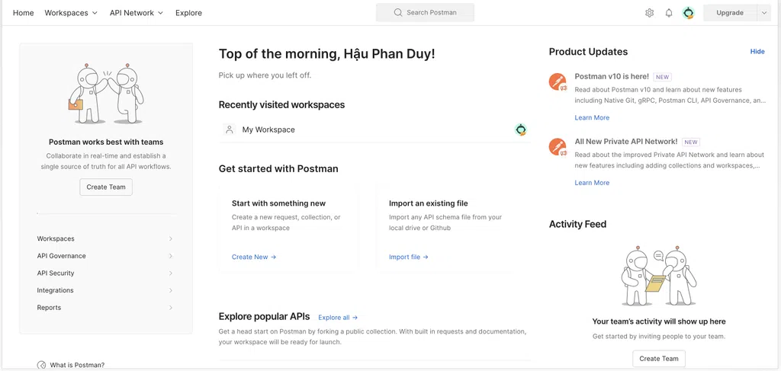
Task: Expand Integrations sidebar item
Action: tap(105, 290)
